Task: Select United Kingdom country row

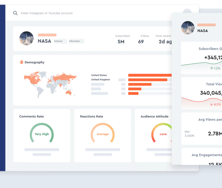Action: tap(100, 80)
